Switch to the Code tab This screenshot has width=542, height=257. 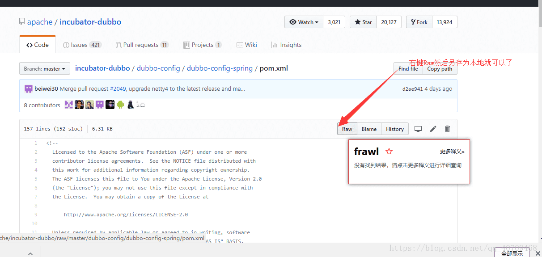coord(38,45)
